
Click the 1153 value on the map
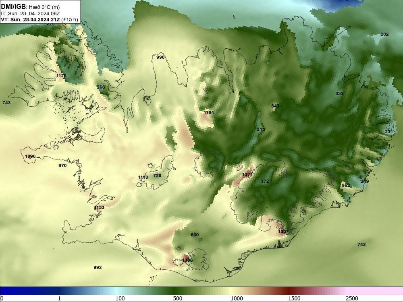[99, 207]
